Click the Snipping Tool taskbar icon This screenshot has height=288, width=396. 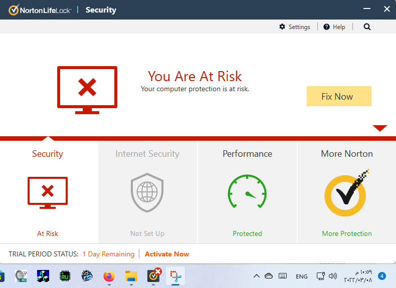175,276
